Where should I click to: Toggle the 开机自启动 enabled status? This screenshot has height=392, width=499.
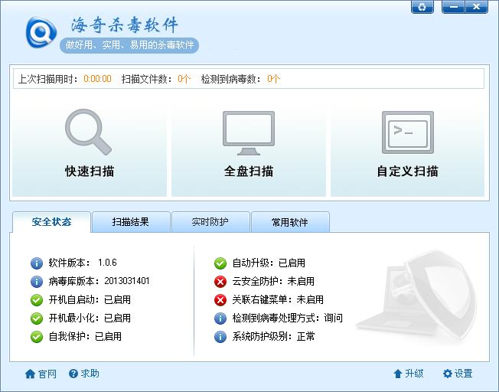pos(37,300)
